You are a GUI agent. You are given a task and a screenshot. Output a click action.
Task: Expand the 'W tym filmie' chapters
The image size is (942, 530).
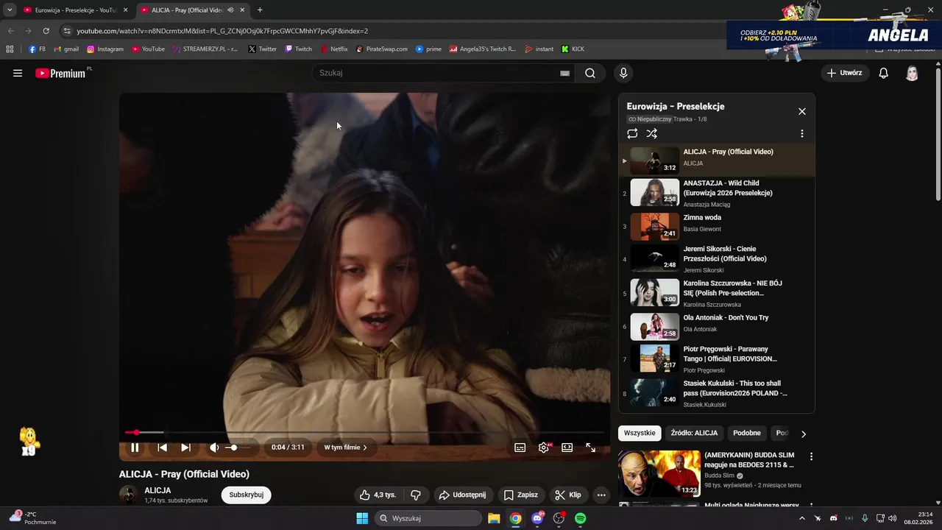point(345,447)
